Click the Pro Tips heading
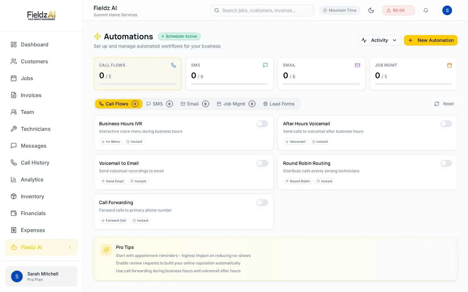The width and height of the screenshot is (468, 292). [125, 247]
